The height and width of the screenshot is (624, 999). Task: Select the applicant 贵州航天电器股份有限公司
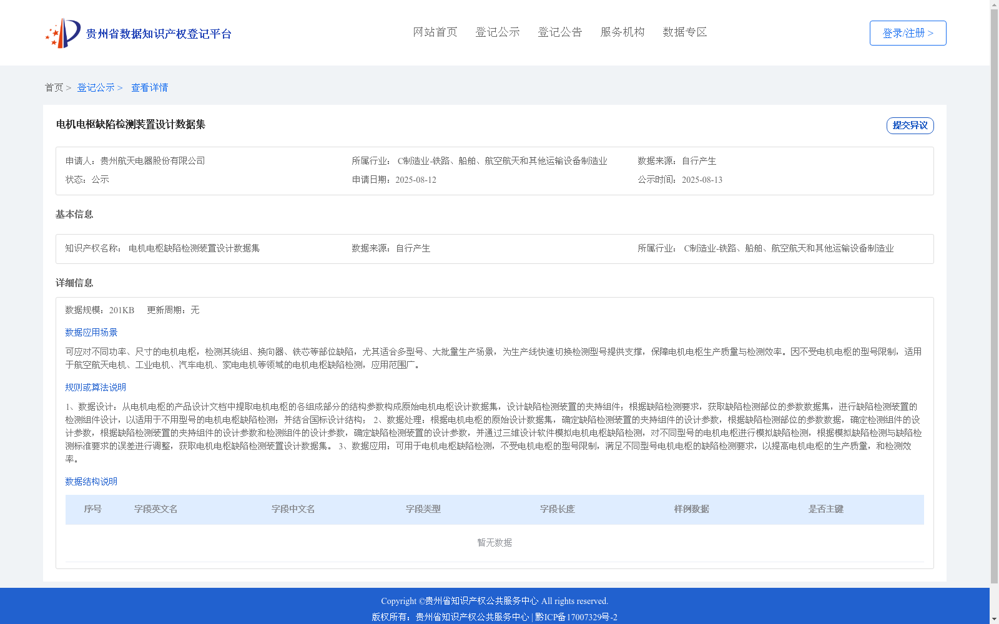pos(152,161)
